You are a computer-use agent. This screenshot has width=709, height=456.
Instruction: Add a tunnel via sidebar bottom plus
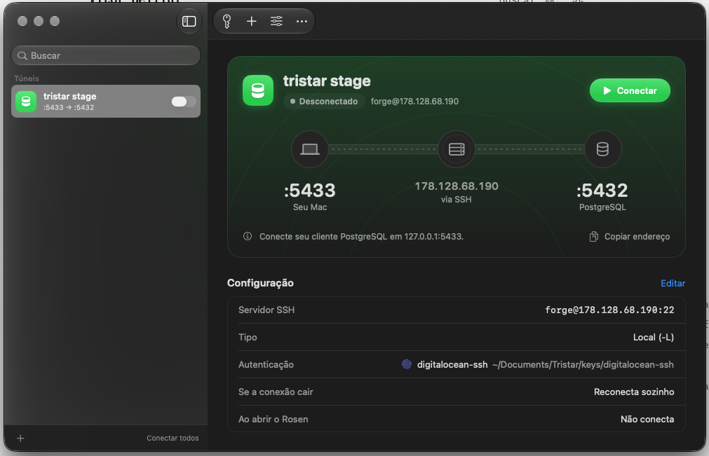[x=20, y=438]
